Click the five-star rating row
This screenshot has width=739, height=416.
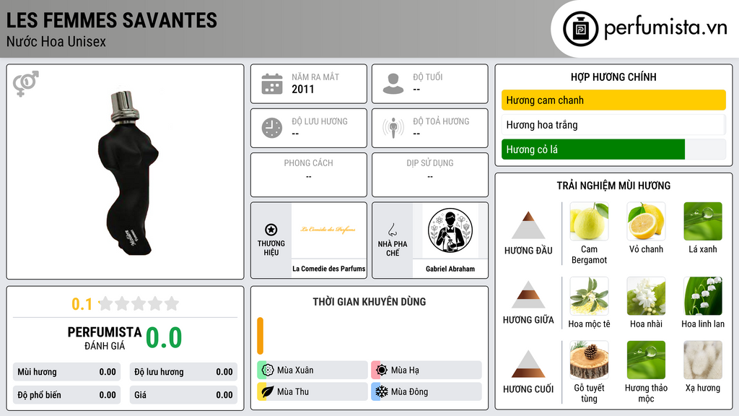click(x=139, y=303)
